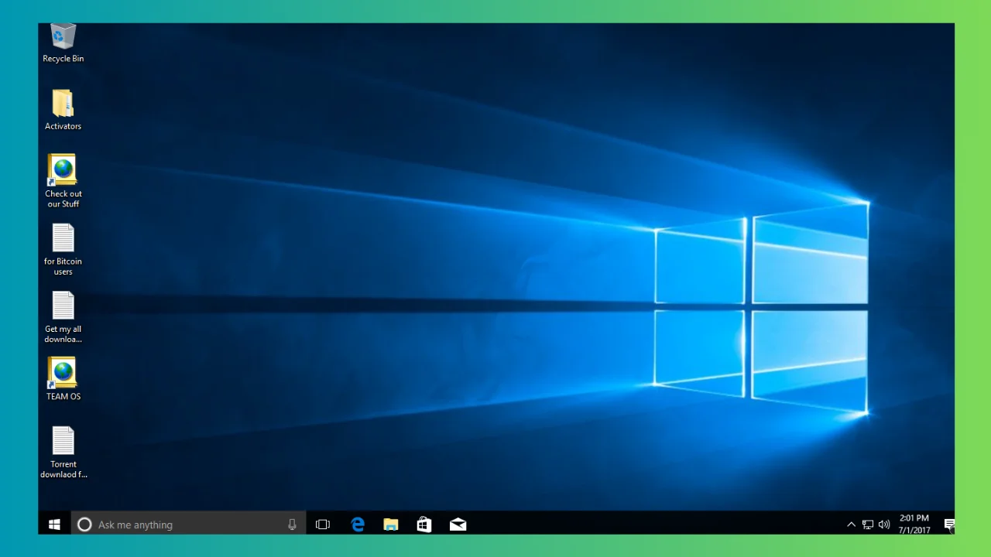The image size is (991, 557).
Task: Open the Store from the taskbar
Action: click(x=424, y=525)
